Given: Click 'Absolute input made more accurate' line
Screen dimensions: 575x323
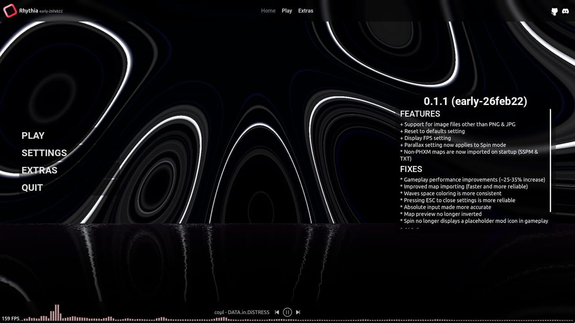Looking at the screenshot, I should pos(446,207).
